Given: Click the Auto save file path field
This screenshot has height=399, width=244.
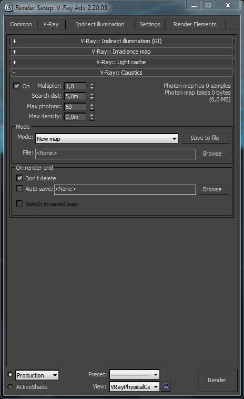Looking at the screenshot, I should click(125, 189).
